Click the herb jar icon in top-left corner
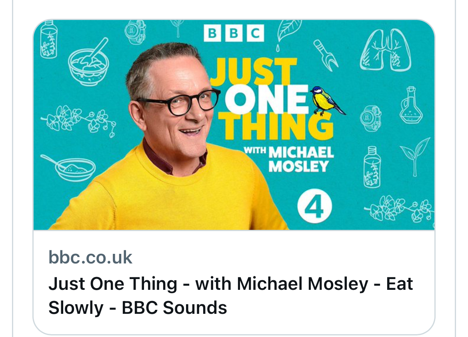The height and width of the screenshot is (337, 468). tap(49, 39)
